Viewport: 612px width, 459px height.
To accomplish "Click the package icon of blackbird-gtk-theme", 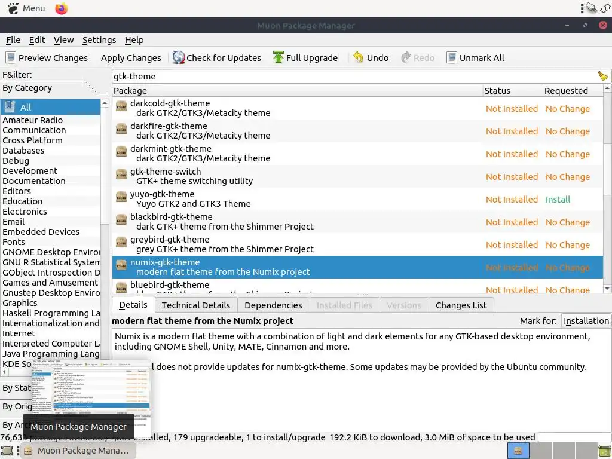I will [x=121, y=219].
